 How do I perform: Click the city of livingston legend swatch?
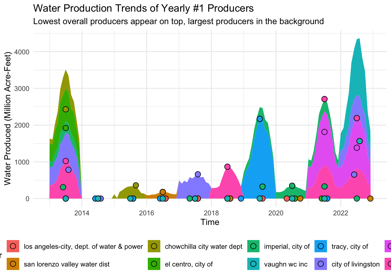tap(321, 264)
